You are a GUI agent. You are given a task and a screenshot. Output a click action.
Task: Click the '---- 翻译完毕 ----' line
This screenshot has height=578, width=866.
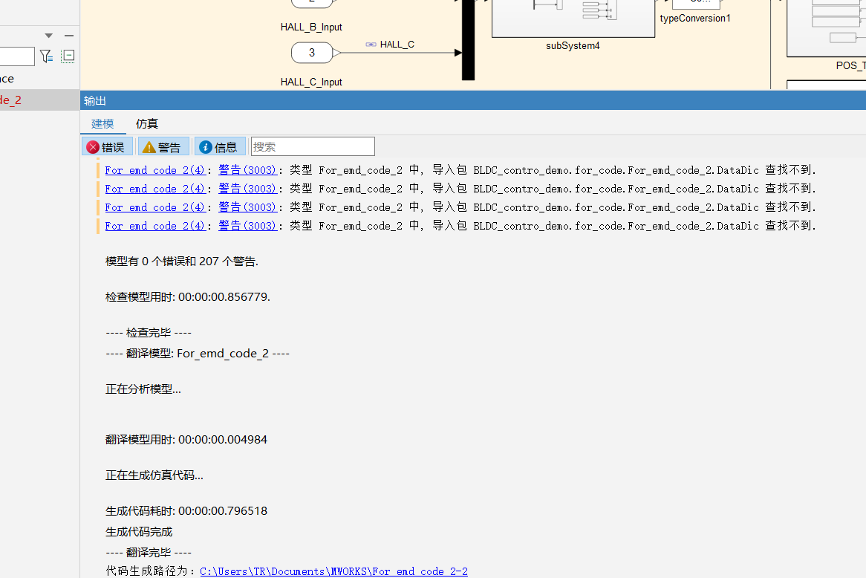click(x=149, y=553)
